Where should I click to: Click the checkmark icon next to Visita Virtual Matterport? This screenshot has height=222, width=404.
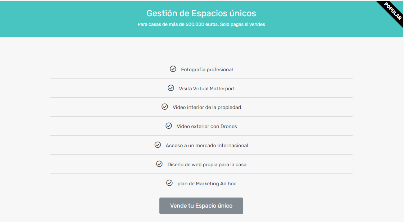171,88
